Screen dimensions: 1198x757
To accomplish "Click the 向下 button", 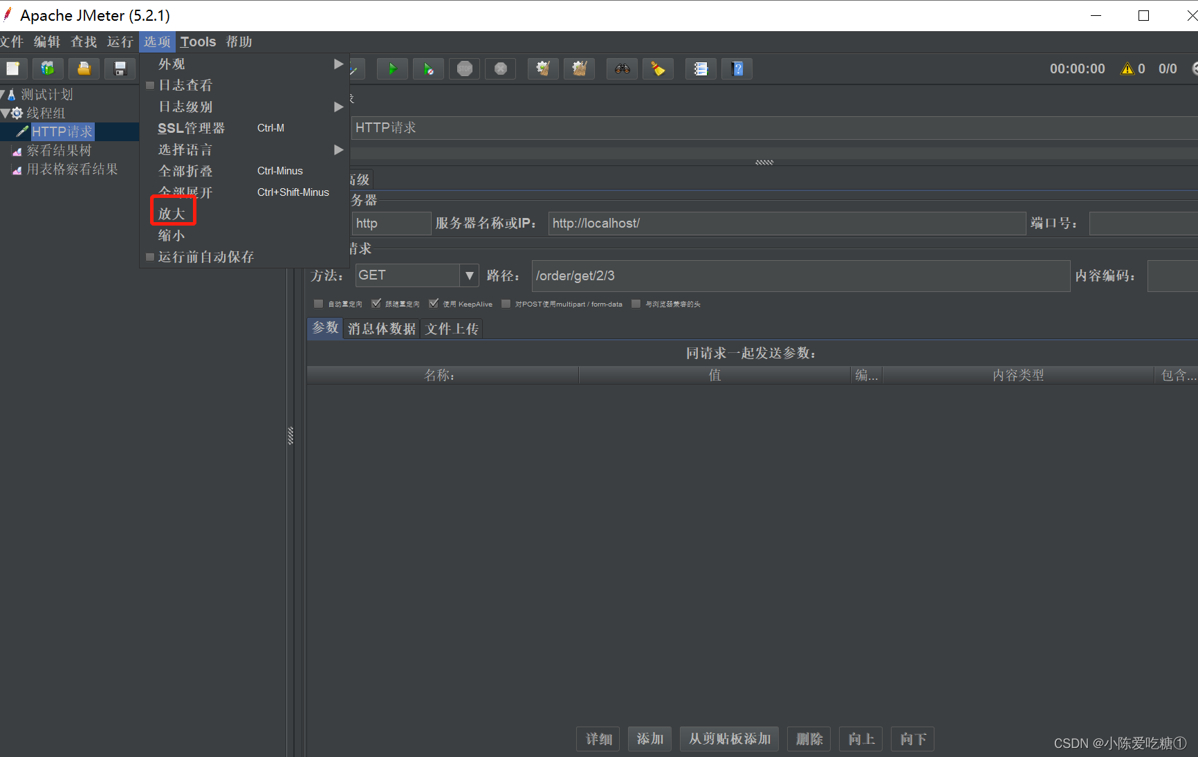I will coord(913,739).
